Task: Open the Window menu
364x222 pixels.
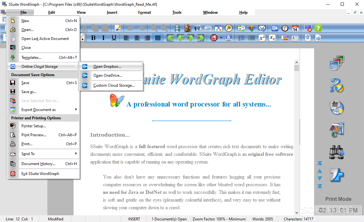Action: 210,12
